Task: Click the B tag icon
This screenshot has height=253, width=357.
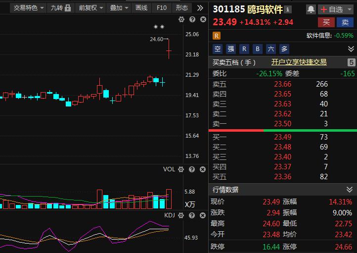Action: 258,49
